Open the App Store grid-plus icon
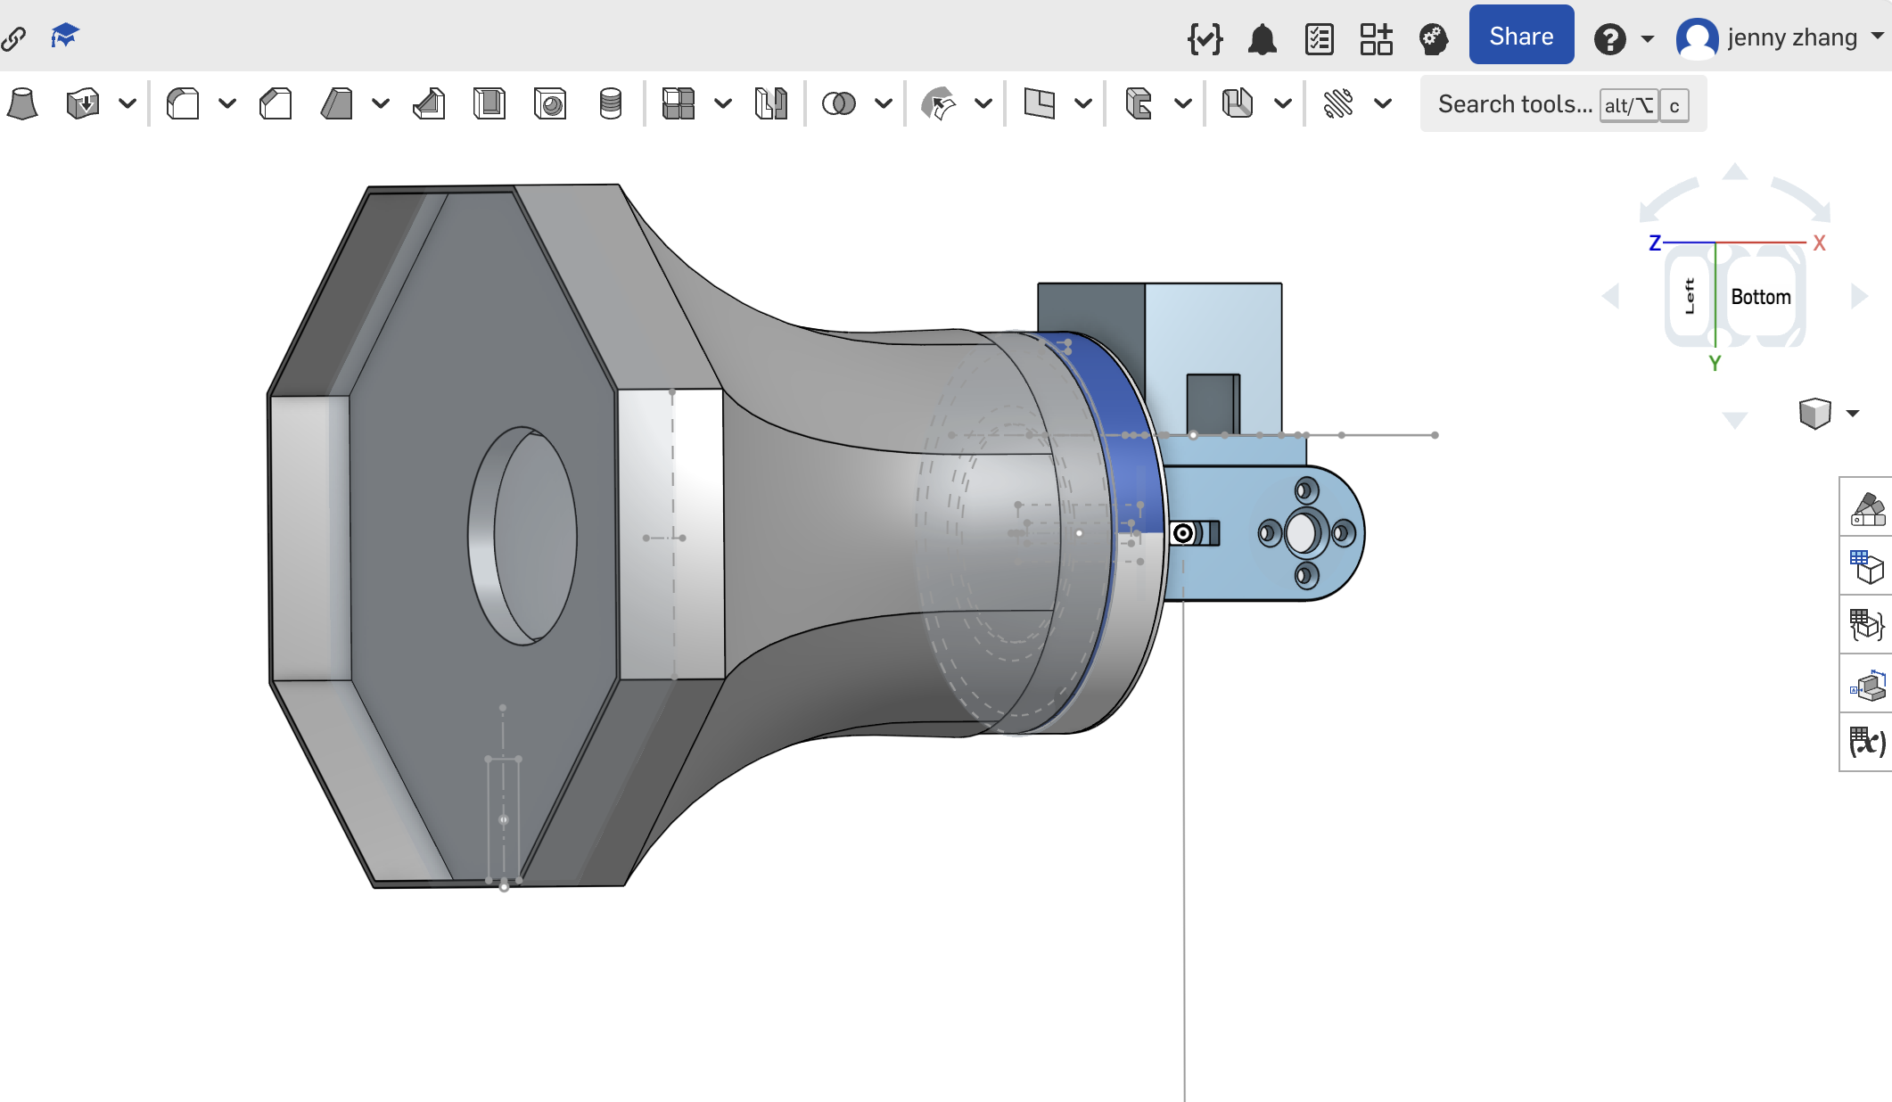The image size is (1892, 1102). click(x=1377, y=39)
